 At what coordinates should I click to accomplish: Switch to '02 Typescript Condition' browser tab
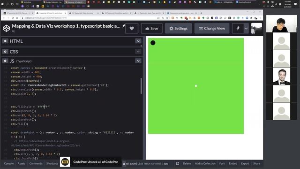(116, 13)
